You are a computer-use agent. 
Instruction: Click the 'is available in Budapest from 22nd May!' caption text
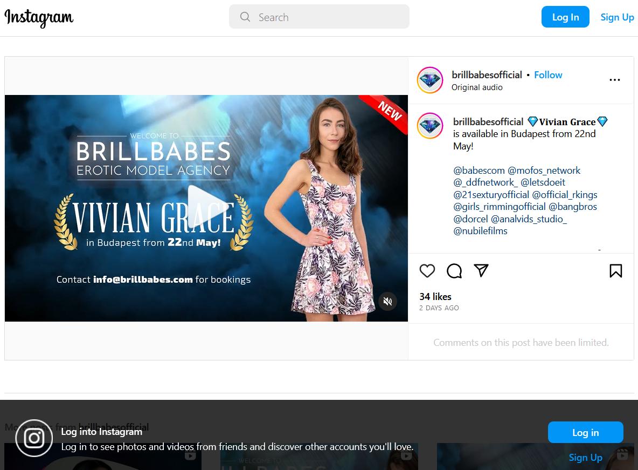pos(524,140)
